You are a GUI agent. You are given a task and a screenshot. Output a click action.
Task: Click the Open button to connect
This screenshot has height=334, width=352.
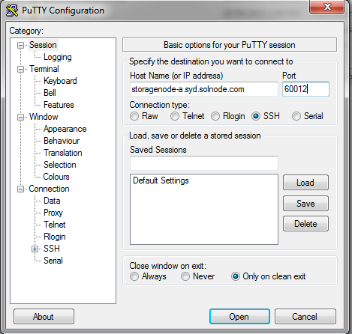coord(239,317)
